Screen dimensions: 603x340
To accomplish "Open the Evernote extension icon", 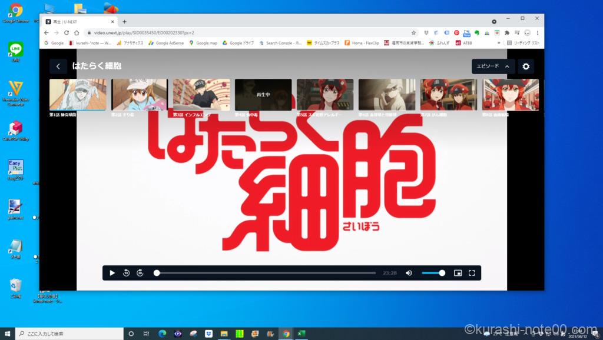I will pyautogui.click(x=477, y=33).
